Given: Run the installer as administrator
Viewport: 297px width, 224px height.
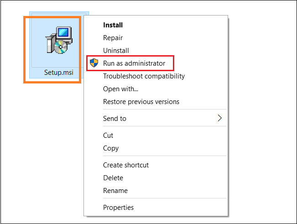Looking at the screenshot, I should [134, 63].
